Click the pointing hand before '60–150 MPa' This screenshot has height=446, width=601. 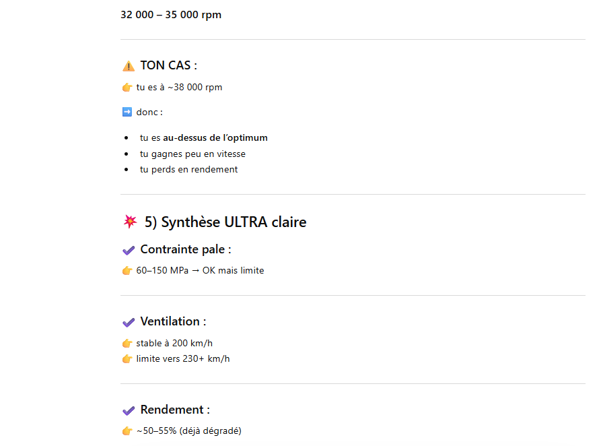point(127,271)
